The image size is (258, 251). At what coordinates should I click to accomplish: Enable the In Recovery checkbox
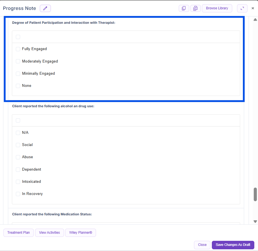(x=18, y=194)
